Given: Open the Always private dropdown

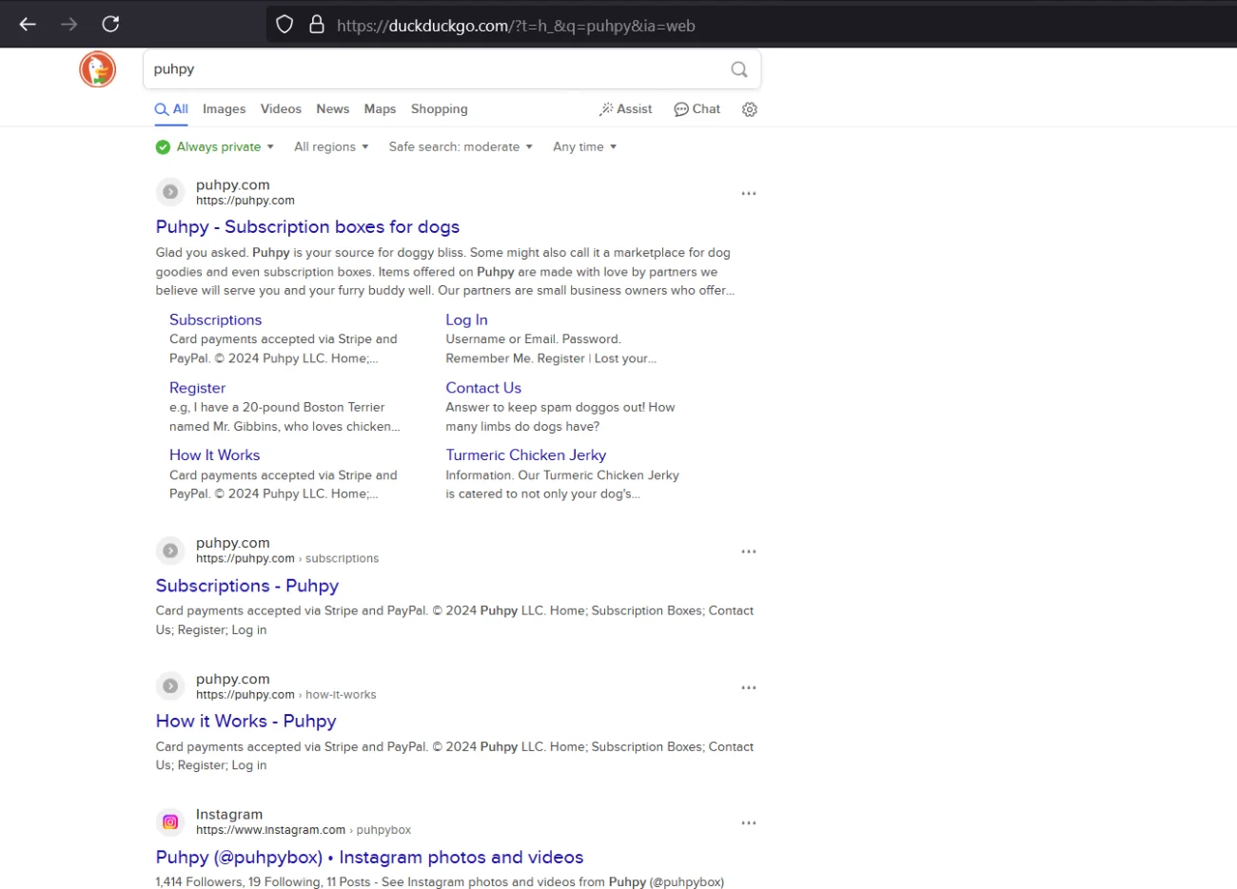Looking at the screenshot, I should pyautogui.click(x=215, y=146).
